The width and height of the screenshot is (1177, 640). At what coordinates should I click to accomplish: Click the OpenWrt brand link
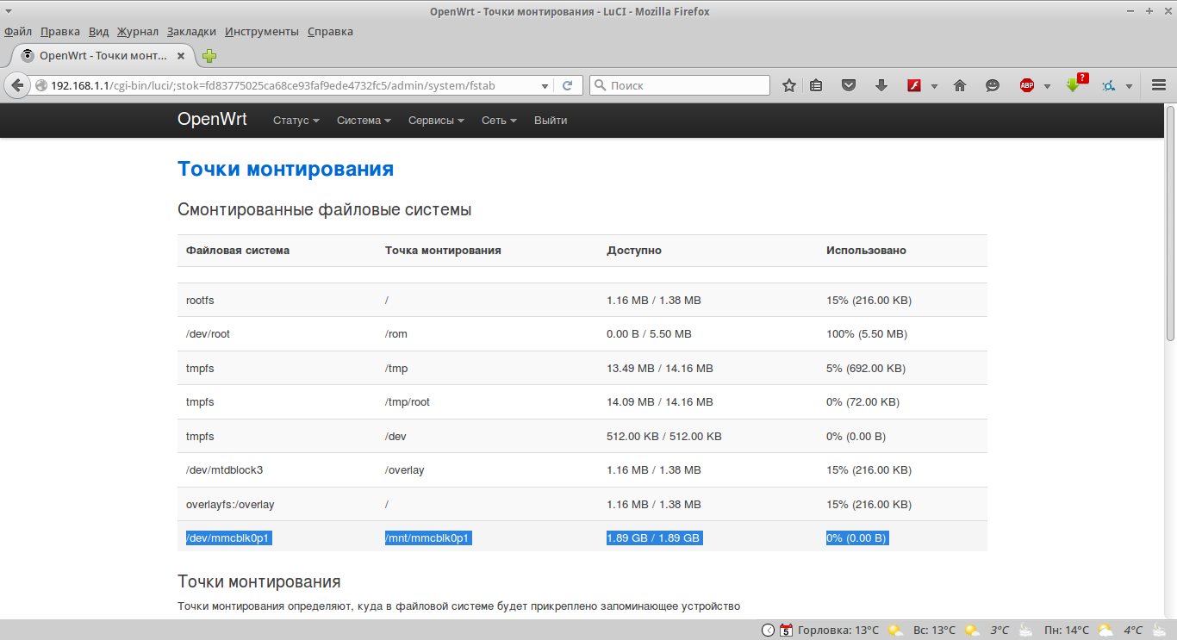coord(212,120)
